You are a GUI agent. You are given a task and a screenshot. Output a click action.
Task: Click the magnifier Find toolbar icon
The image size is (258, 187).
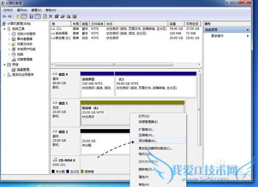[x=69, y=17]
